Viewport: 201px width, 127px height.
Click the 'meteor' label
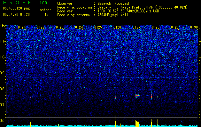tap(45, 10)
